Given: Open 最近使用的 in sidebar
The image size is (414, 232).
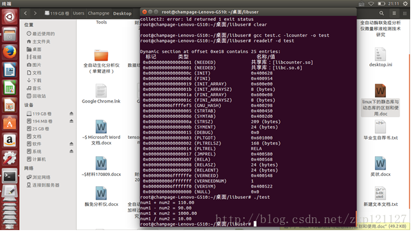Looking at the screenshot, I should click(x=41, y=34).
